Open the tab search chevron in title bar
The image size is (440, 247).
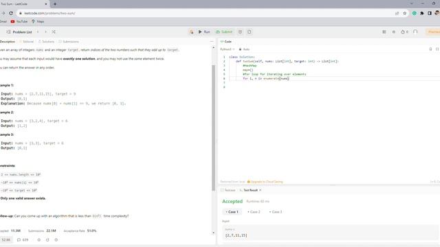pos(412,3)
